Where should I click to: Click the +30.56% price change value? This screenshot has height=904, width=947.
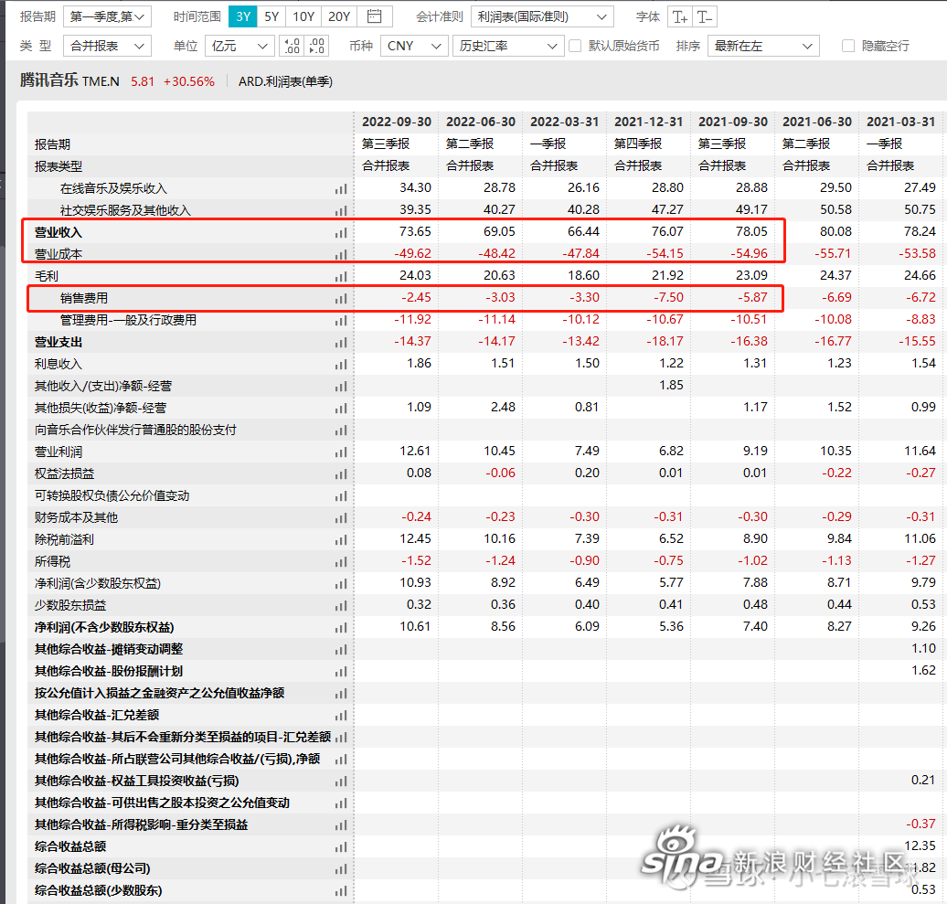[x=189, y=81]
